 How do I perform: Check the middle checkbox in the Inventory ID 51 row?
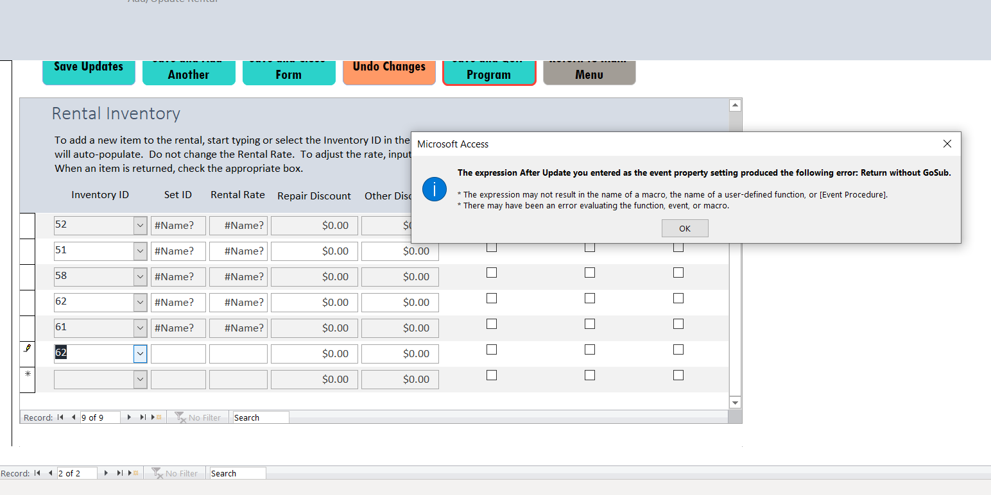pos(590,247)
